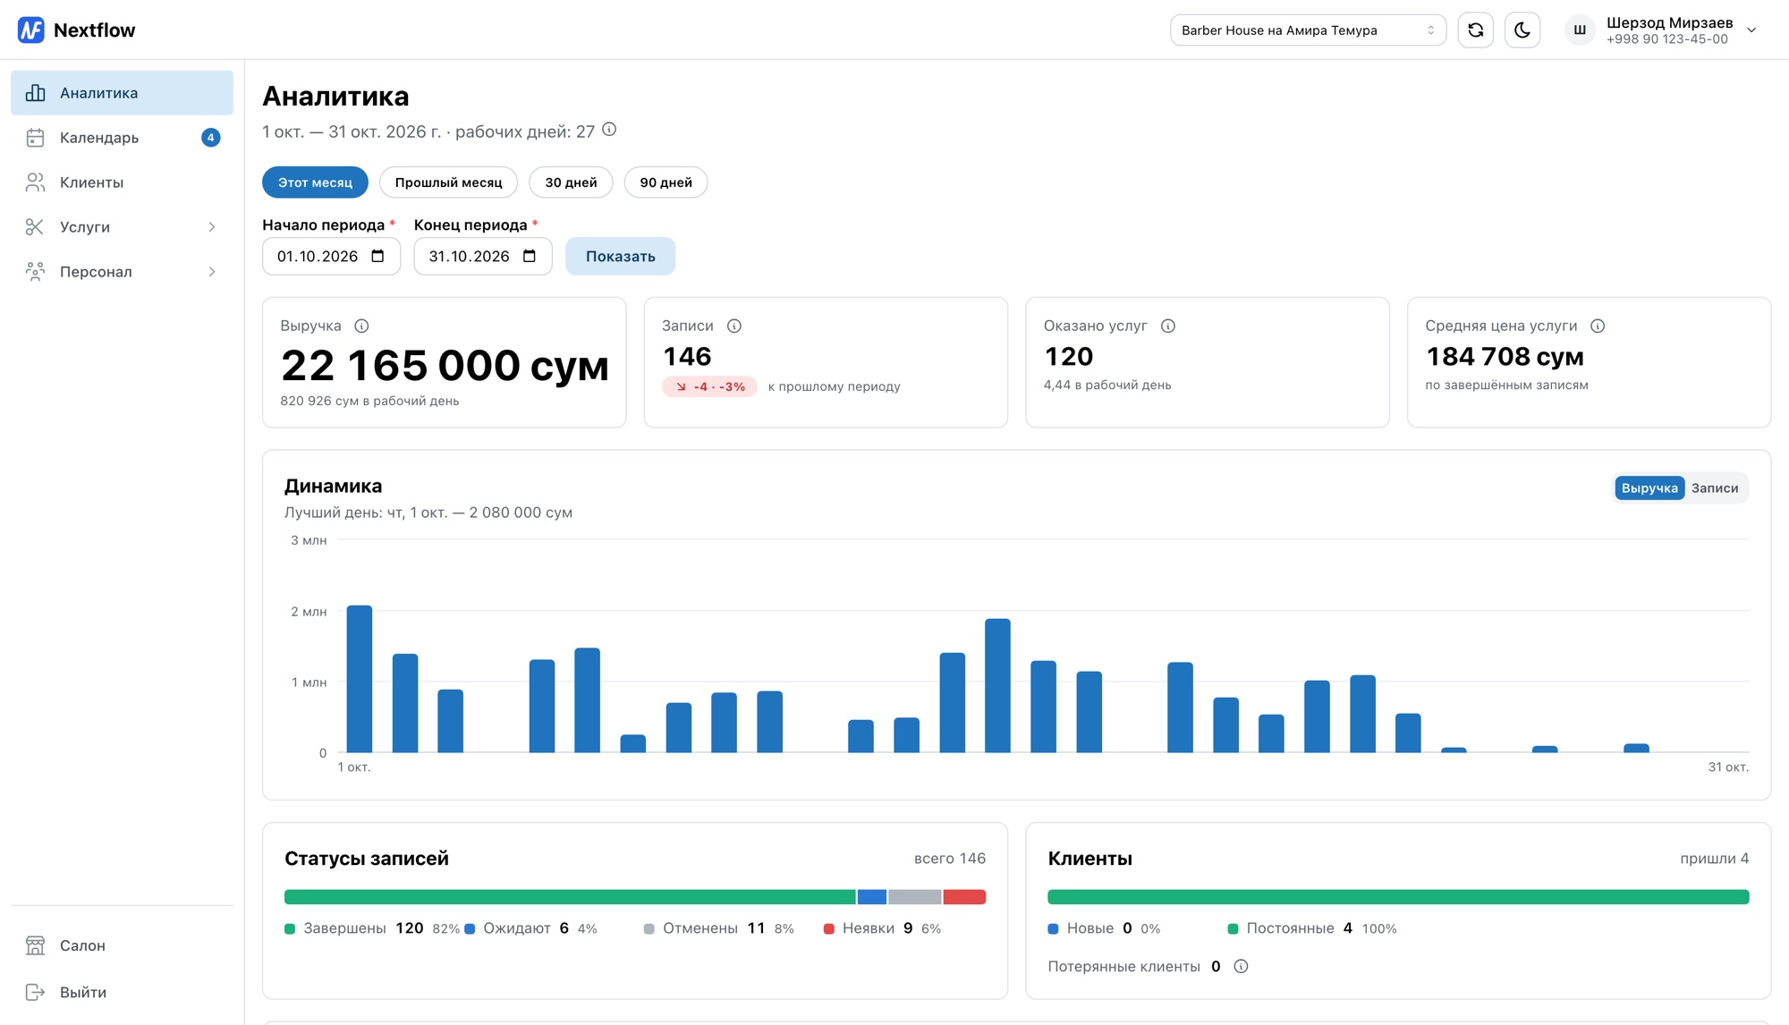The image size is (1789, 1025).
Task: Click info icon beside Средняя цена услуги
Action: tap(1598, 326)
